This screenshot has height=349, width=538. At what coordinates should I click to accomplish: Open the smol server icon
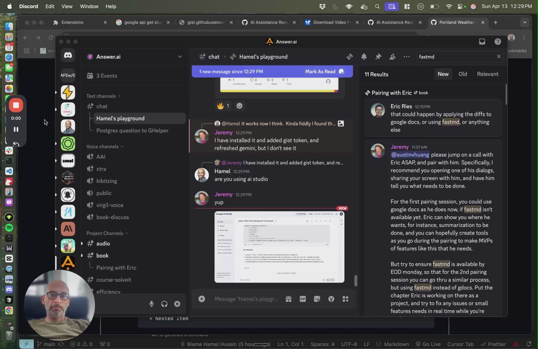(x=68, y=160)
